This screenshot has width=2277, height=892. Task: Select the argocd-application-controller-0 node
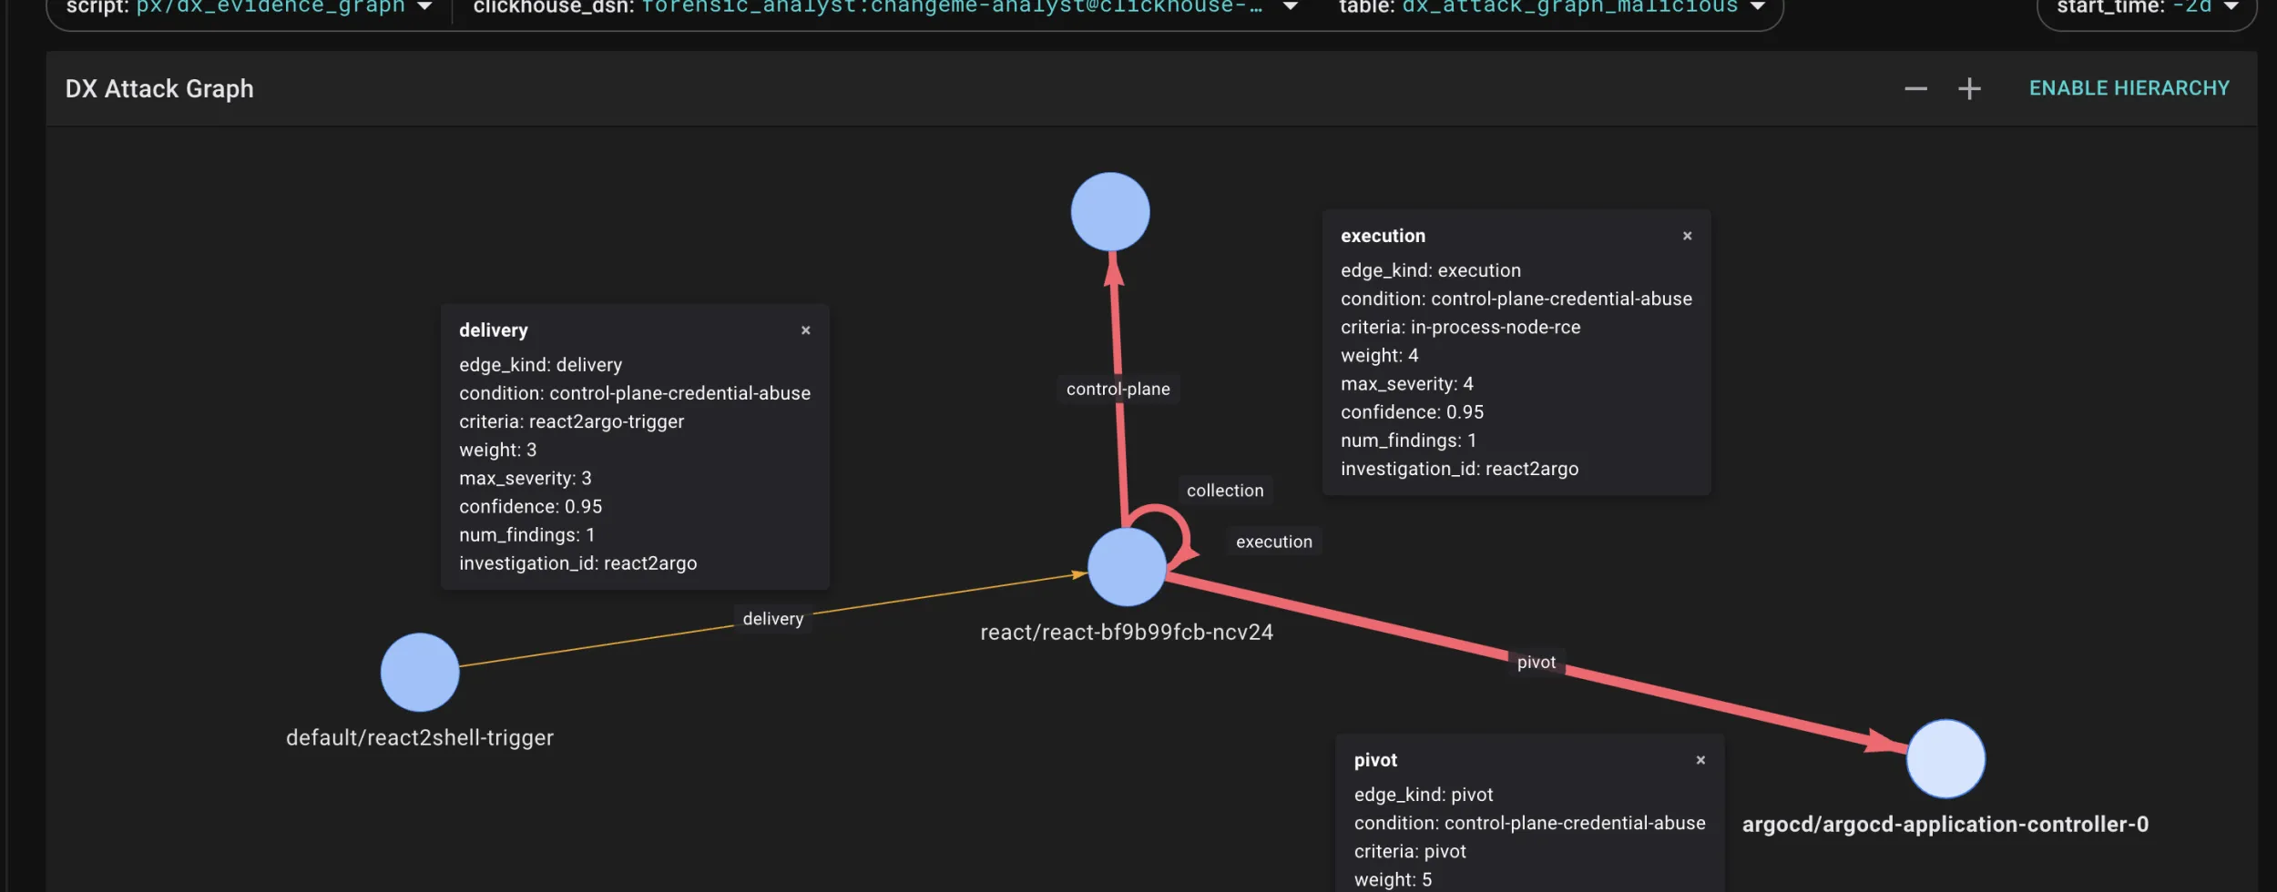click(1945, 759)
